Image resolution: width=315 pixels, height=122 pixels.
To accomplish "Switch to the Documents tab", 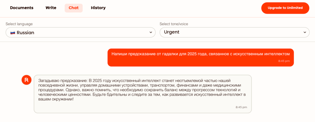I will point(22,8).
